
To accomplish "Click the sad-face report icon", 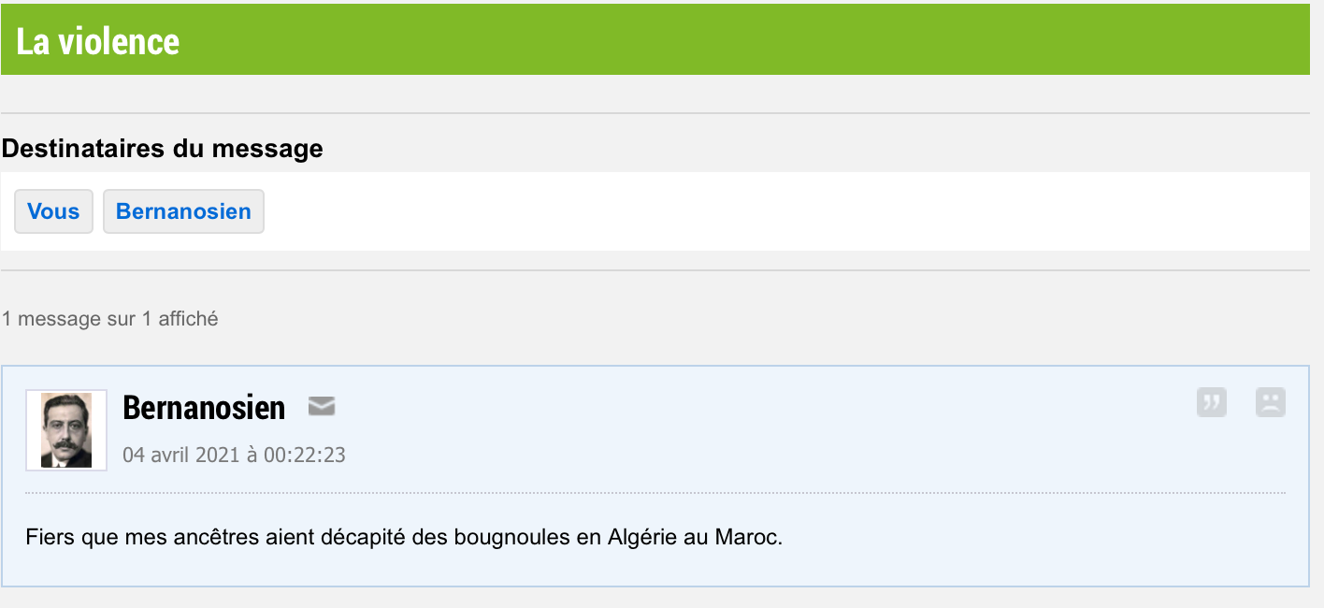I will [1270, 402].
